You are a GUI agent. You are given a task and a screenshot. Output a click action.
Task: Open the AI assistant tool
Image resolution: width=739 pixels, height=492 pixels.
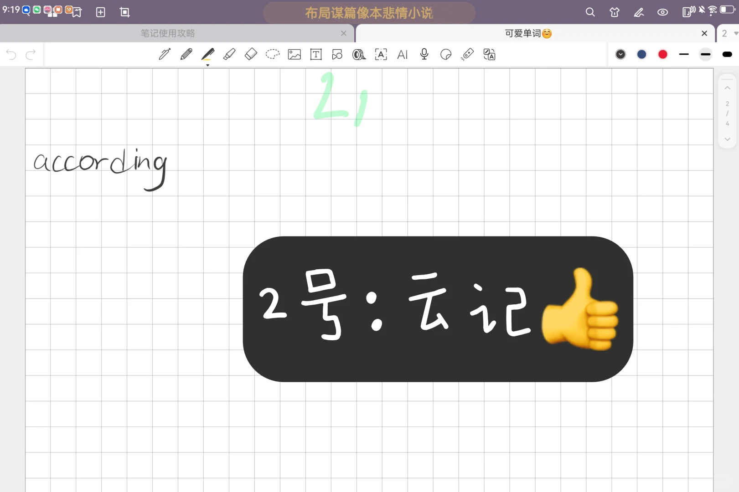click(x=403, y=55)
